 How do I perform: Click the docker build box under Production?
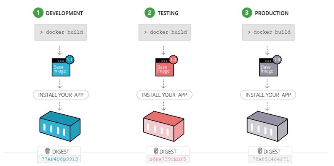pyautogui.click(x=268, y=32)
